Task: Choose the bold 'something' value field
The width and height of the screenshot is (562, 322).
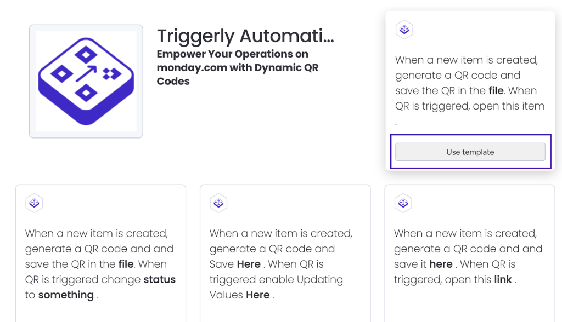Action: click(66, 295)
